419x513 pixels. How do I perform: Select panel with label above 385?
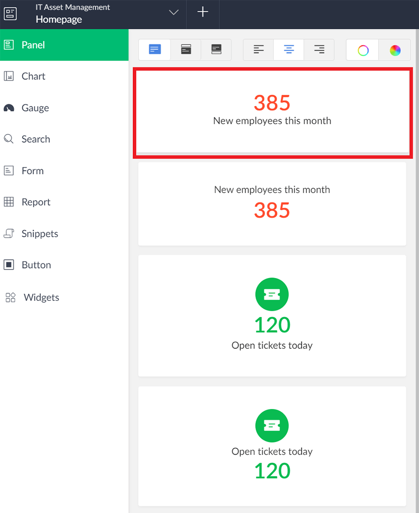272,204
